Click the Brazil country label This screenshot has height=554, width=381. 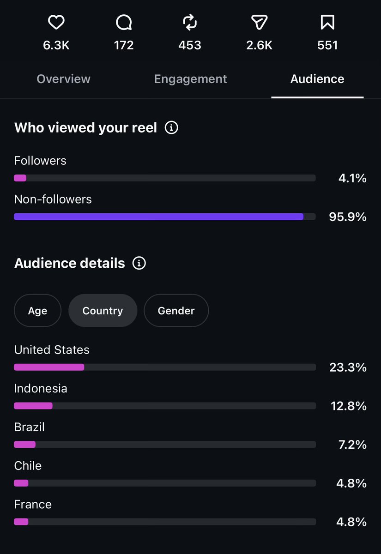pos(30,427)
